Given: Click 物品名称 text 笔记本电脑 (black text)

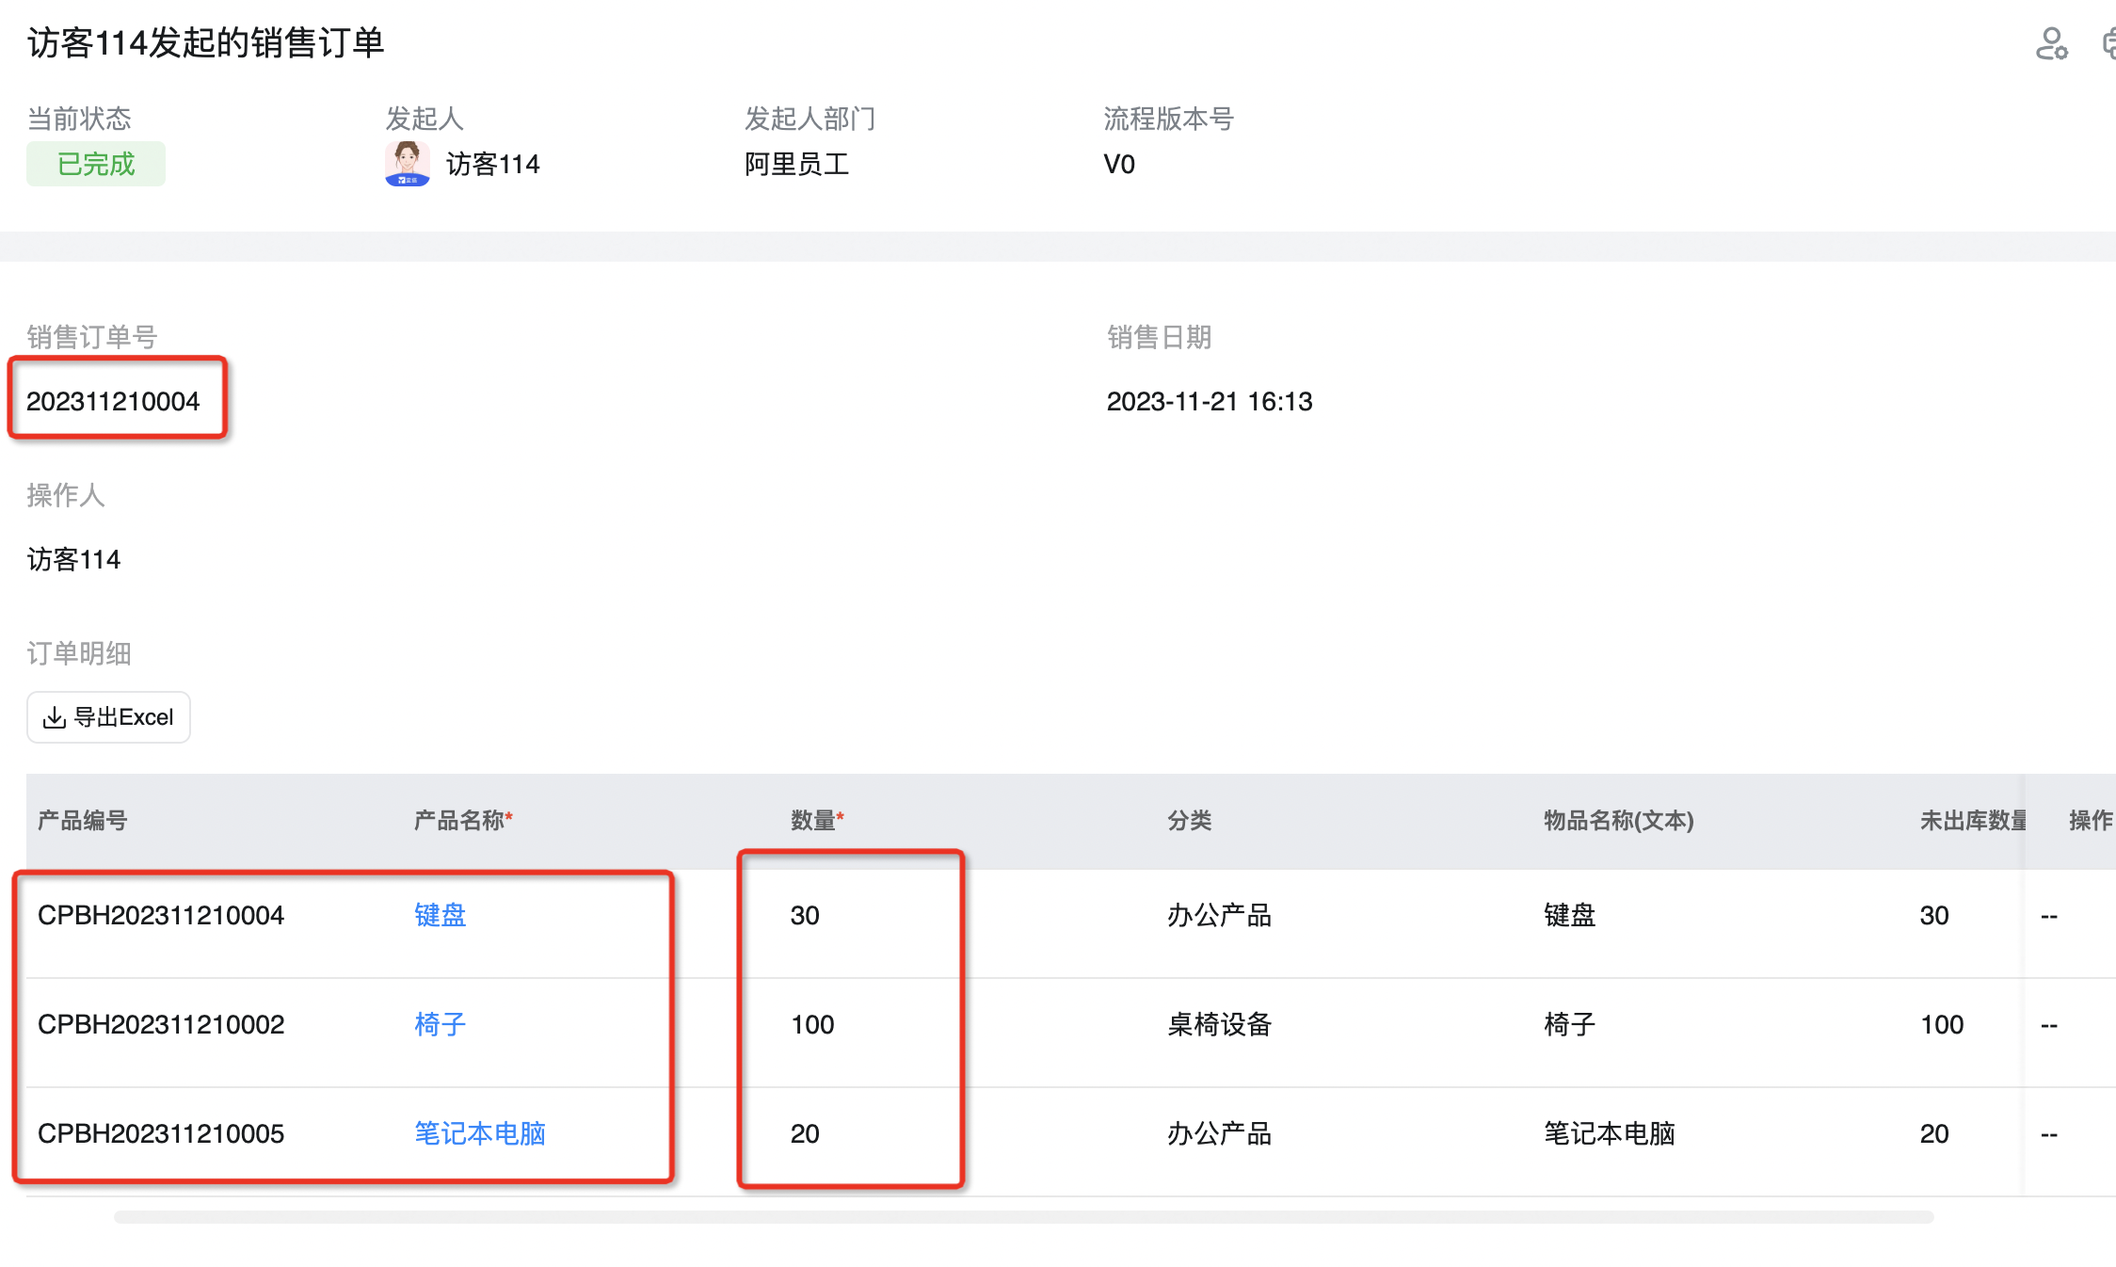Looking at the screenshot, I should tap(1610, 1133).
